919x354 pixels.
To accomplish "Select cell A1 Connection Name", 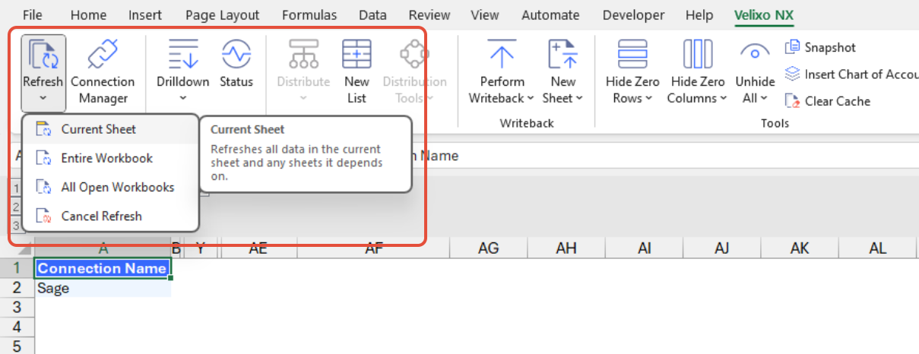I will point(103,268).
